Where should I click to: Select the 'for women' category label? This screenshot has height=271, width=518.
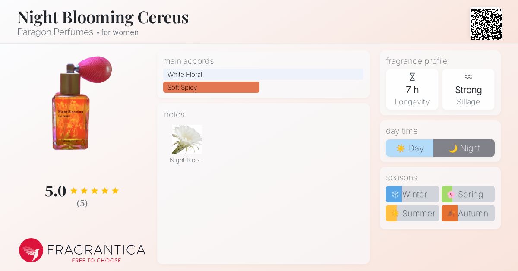(x=120, y=32)
